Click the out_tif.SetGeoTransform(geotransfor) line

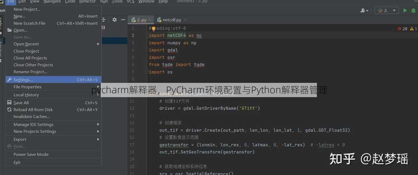point(207,152)
